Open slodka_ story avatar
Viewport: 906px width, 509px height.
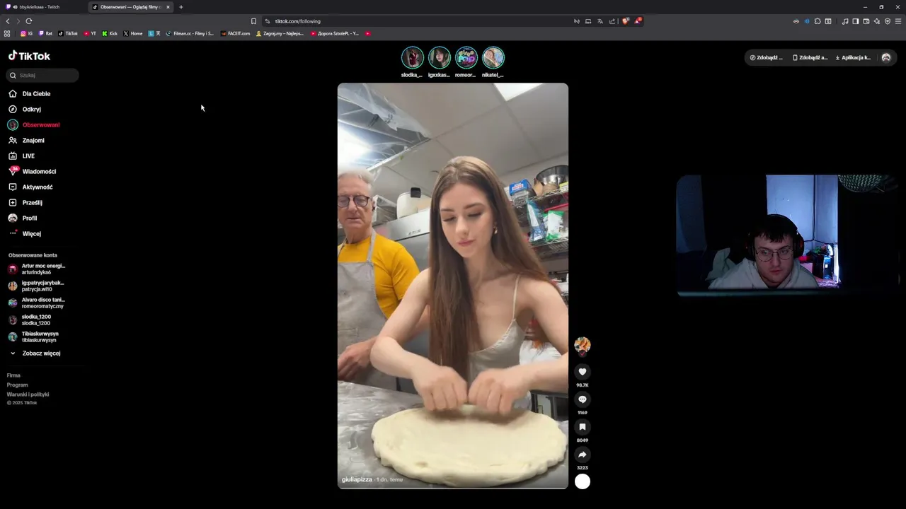pyautogui.click(x=412, y=57)
